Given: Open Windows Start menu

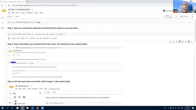Looking at the screenshot, I should (2, 108).
